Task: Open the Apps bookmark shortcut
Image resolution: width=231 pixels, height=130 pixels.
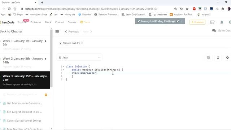Action: [x=3, y=14]
